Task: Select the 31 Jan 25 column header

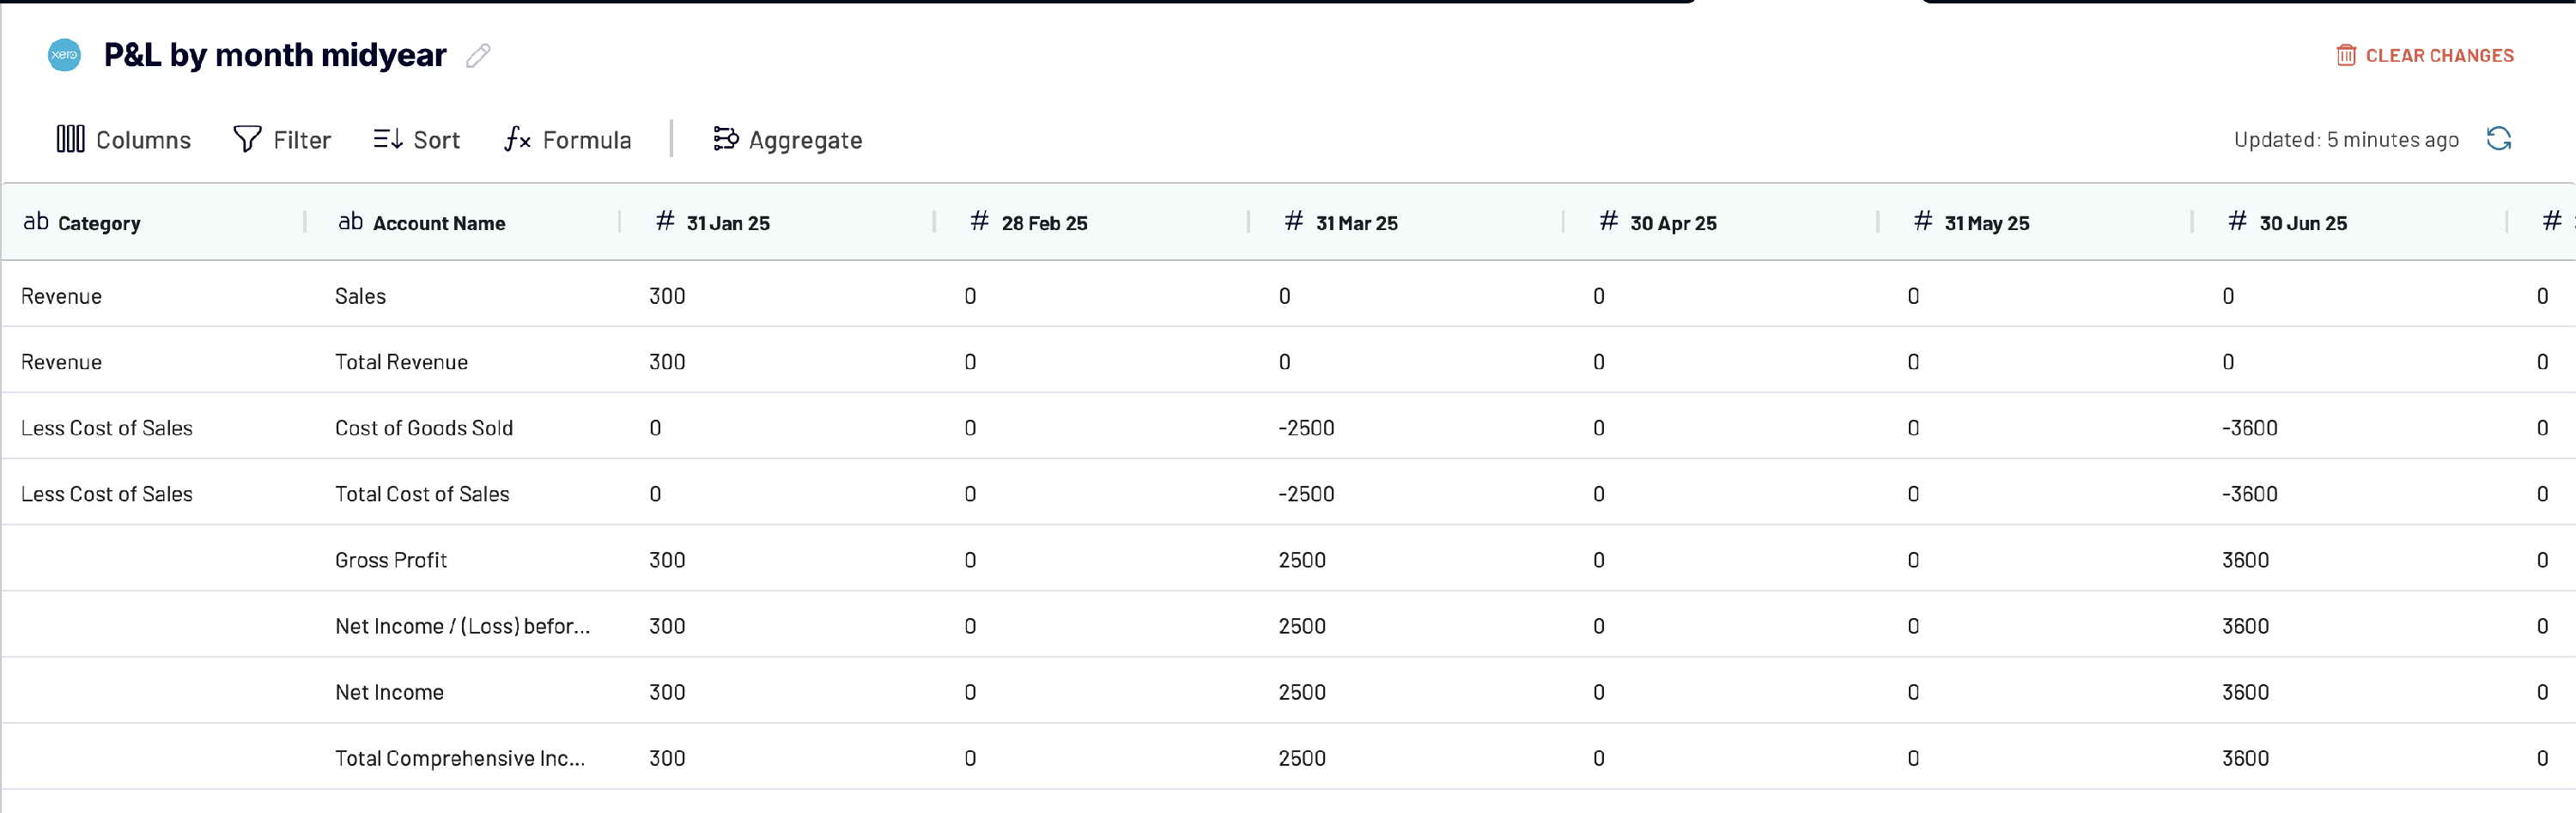Action: [x=777, y=222]
